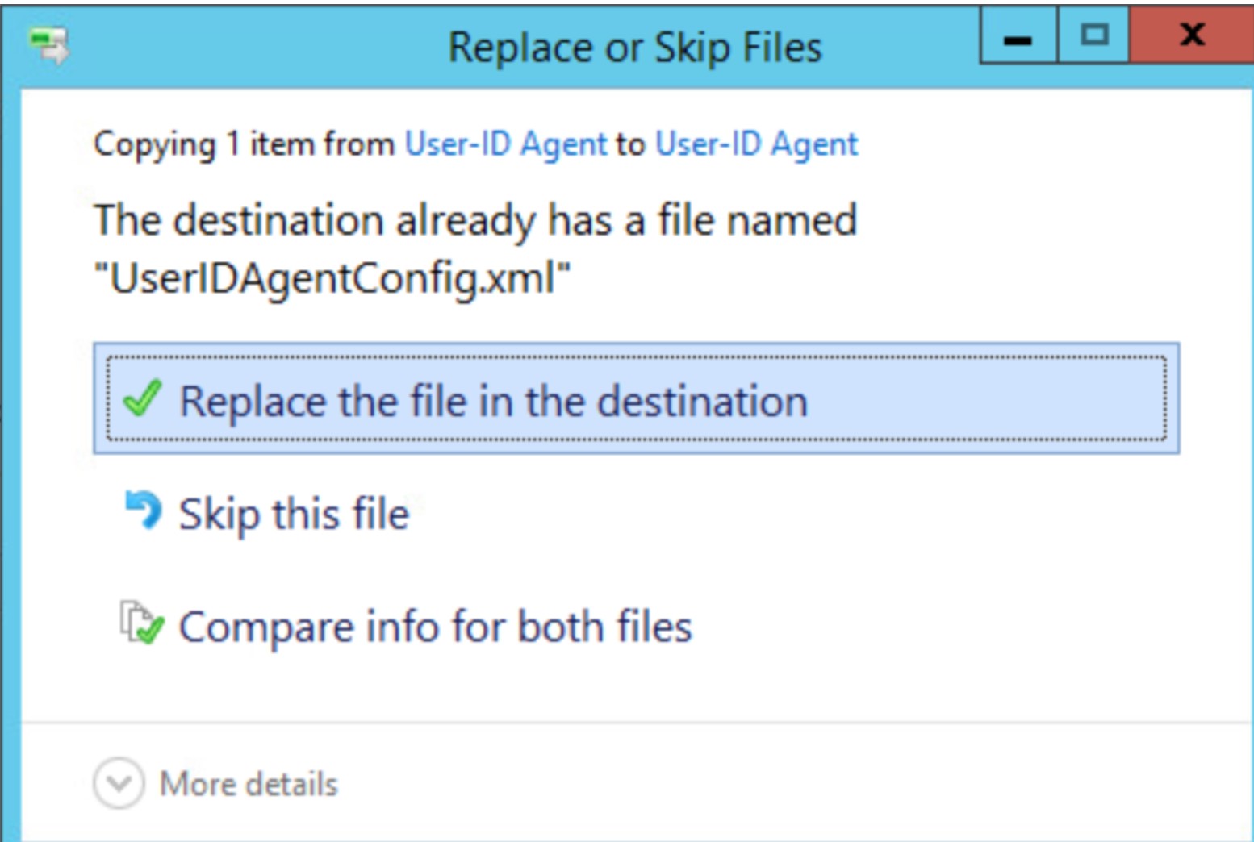
Task: Select Compare info for both files
Action: click(x=436, y=626)
